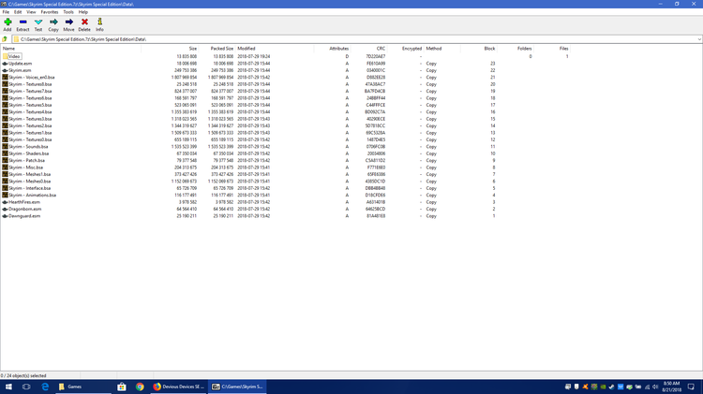The width and height of the screenshot is (703, 394).
Task: Select Skyrim - Textures8.bsa row
Action: [x=30, y=84]
